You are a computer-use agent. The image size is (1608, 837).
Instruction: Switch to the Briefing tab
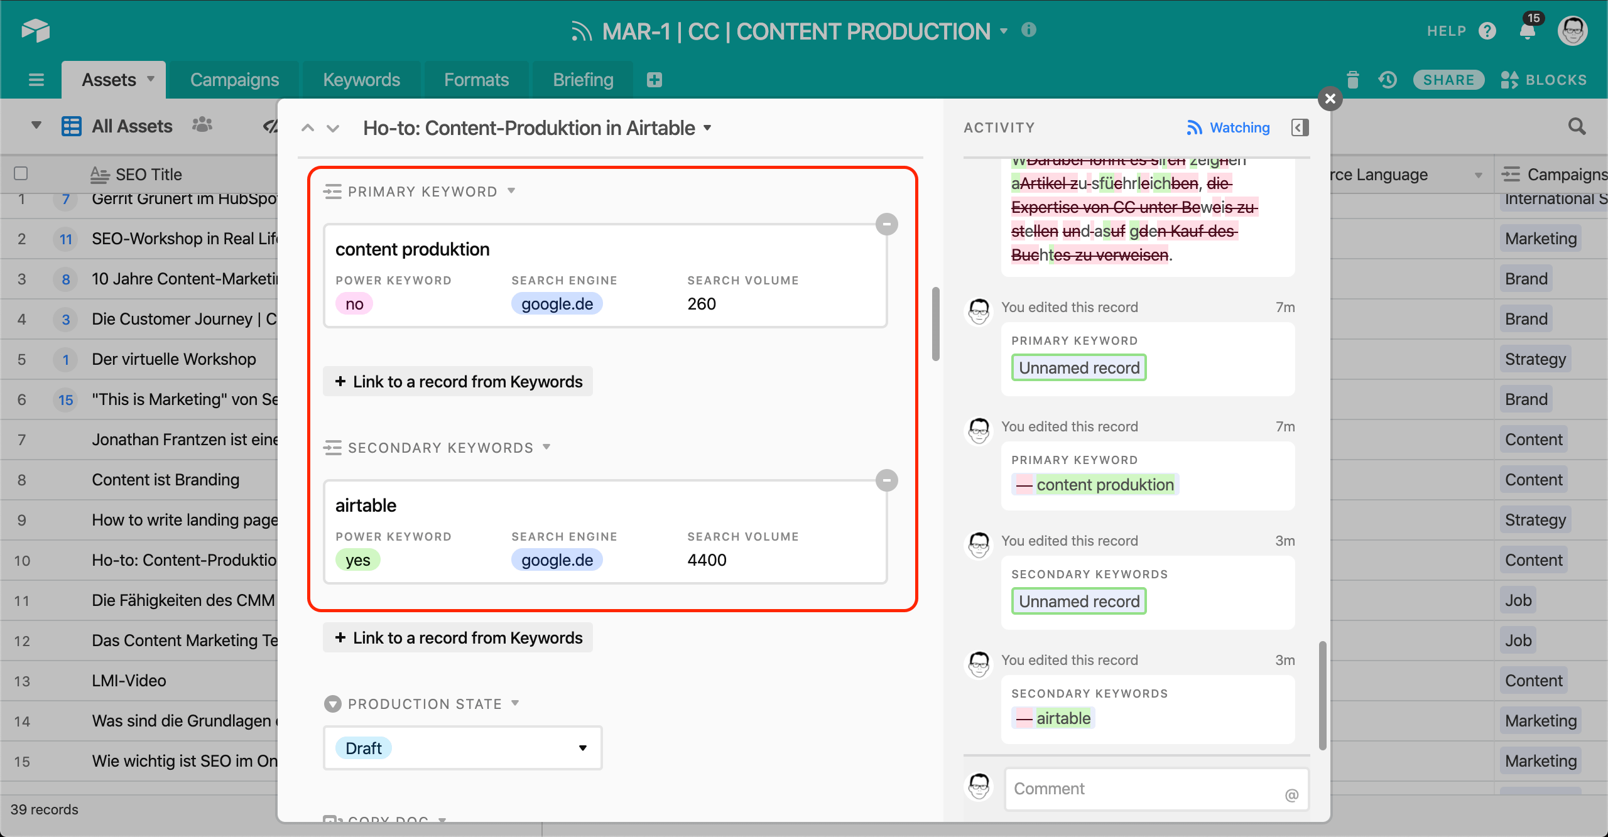pos(583,80)
